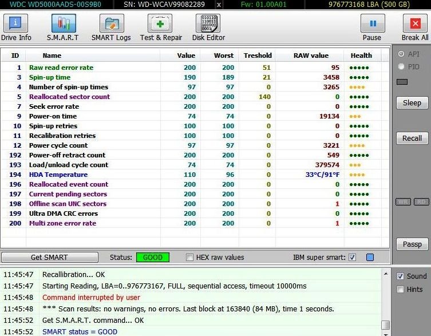The image size is (431, 336).
Task: Uncheck the Sound checkbox
Action: tap(401, 276)
